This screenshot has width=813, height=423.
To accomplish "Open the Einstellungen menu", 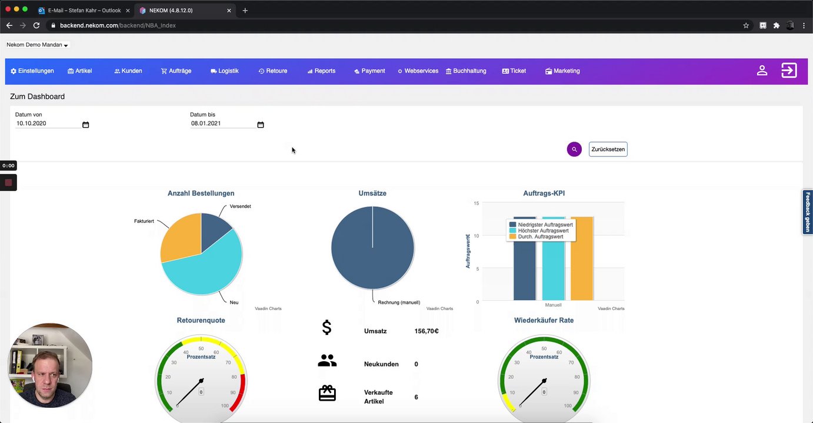I will [32, 70].
